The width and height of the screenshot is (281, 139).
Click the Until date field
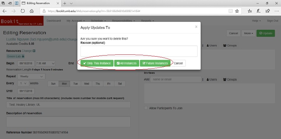coord(26,91)
